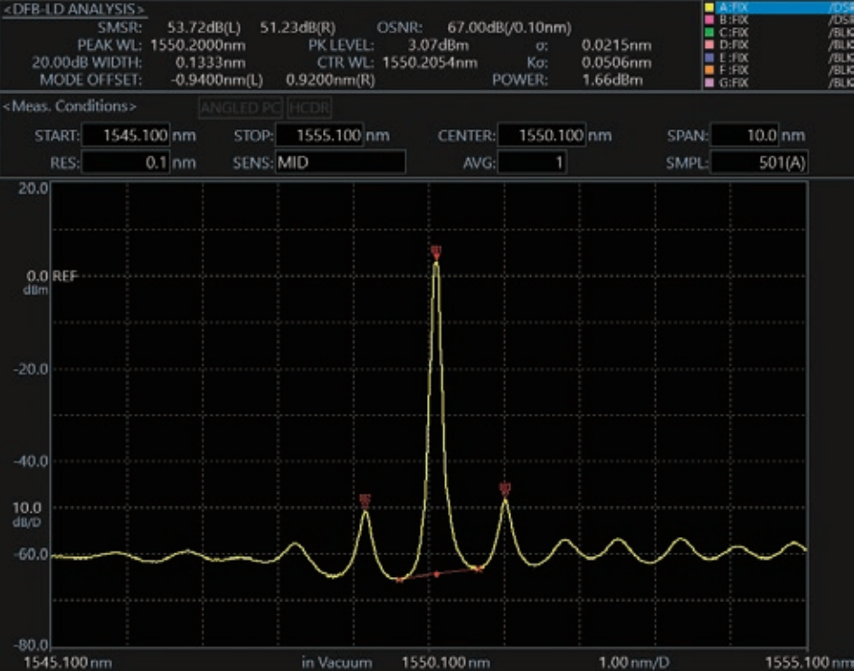Select trace B:FIX in the legend
Screen dimensions: 854x671
coord(733,20)
